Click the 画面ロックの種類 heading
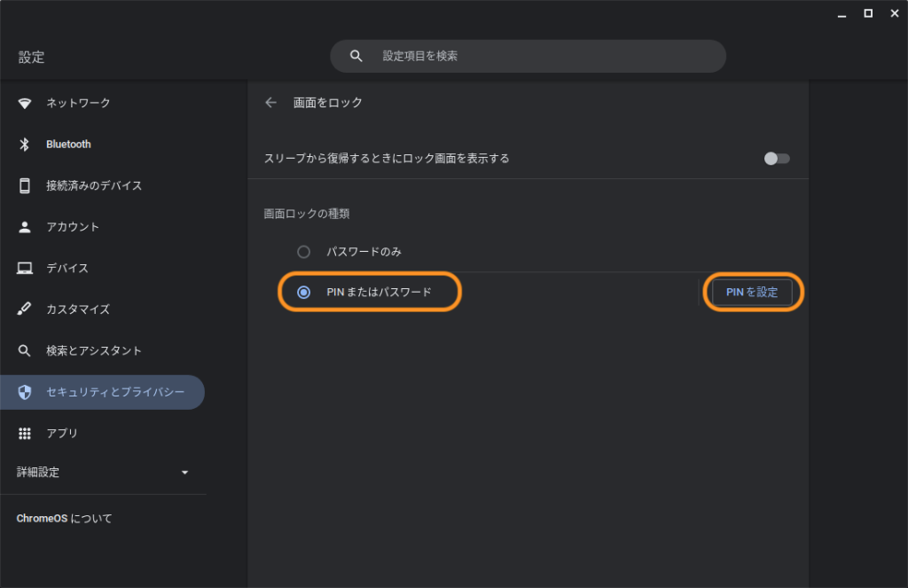The width and height of the screenshot is (908, 588). [x=307, y=214]
